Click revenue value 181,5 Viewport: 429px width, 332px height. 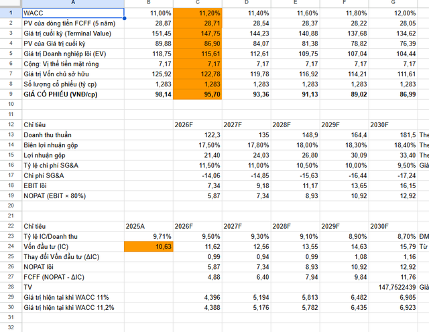(x=393, y=135)
